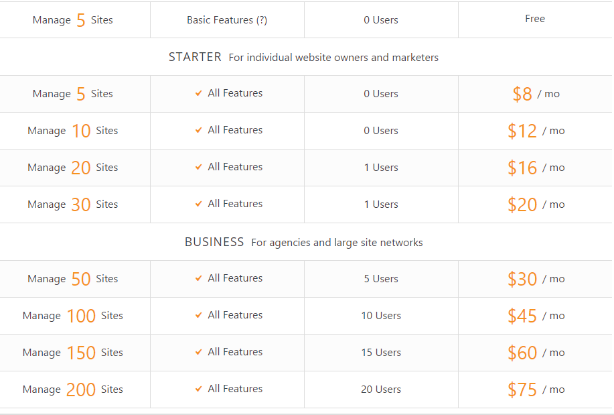Viewport: 614px width, 415px height.
Task: Choose the $16 / mo plan price
Action: click(x=536, y=168)
